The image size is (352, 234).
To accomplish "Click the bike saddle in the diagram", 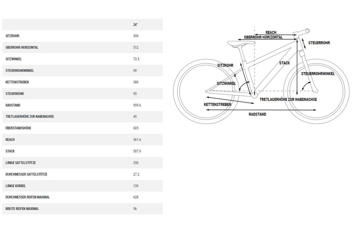I will [x=241, y=43].
